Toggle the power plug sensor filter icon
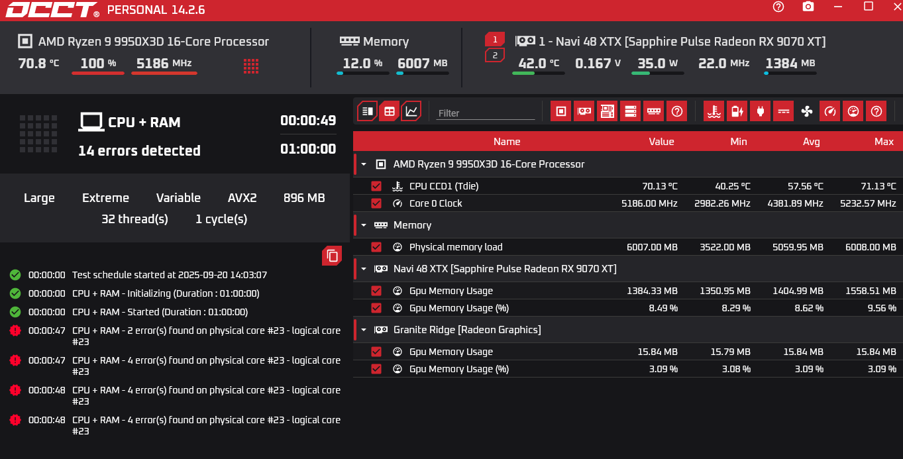 click(x=760, y=111)
